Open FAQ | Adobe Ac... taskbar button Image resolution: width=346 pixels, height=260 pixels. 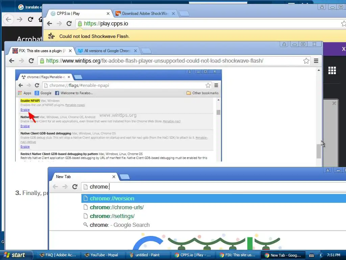(57, 255)
